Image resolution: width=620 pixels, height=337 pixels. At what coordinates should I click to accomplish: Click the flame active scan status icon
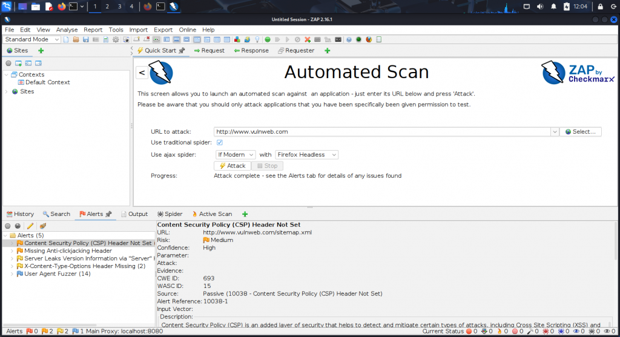click(x=500, y=332)
